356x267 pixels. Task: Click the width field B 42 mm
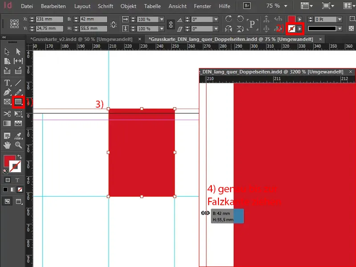93,19
